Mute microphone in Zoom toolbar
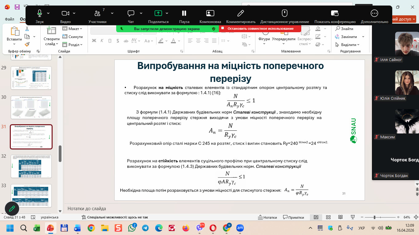The width and height of the screenshot is (419, 235). click(x=40, y=13)
